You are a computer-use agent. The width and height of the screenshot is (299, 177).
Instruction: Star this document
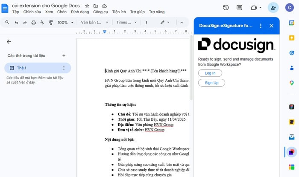87,6
